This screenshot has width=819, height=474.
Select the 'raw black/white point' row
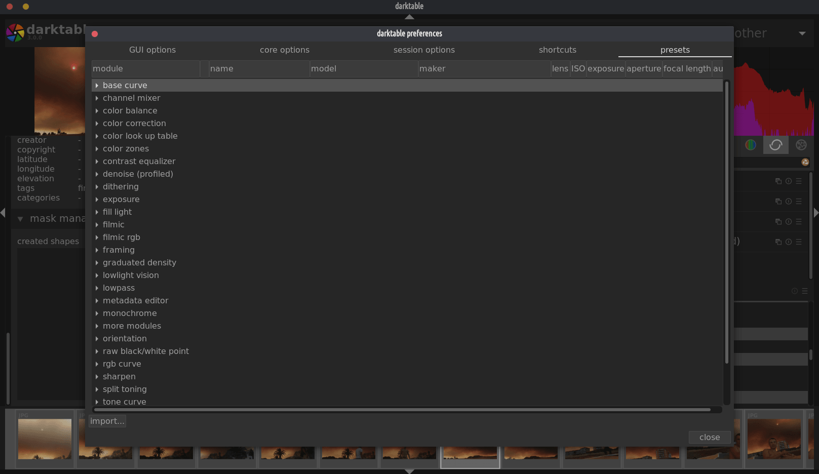408,351
